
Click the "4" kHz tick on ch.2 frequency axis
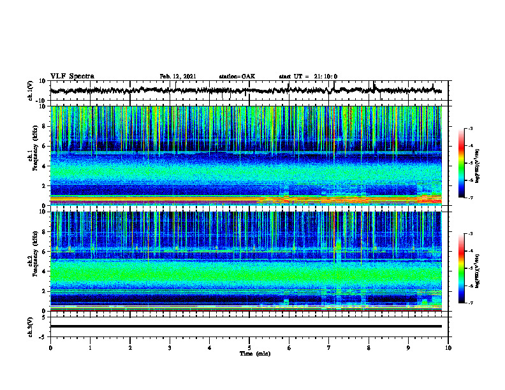tap(45, 271)
